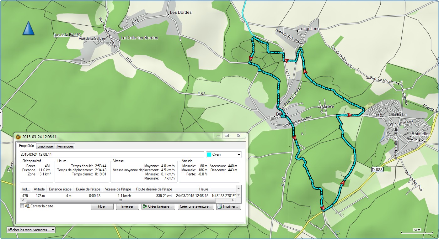Switch to the Propriétés tab
Viewport: 439px width, 239px height.
(26, 146)
